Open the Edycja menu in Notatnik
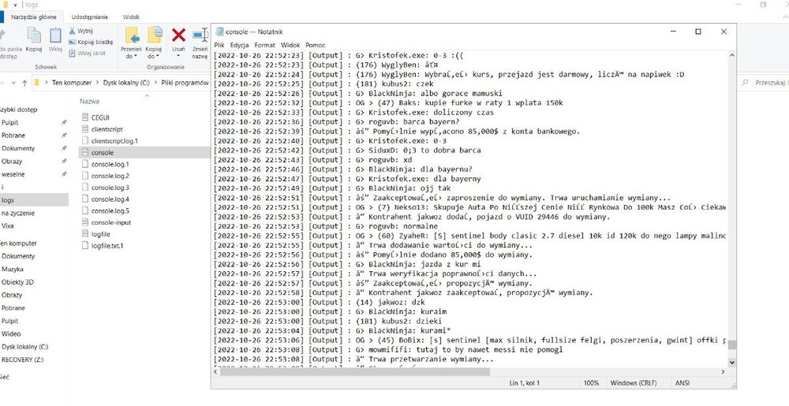This screenshot has height=406, width=789. pos(239,45)
